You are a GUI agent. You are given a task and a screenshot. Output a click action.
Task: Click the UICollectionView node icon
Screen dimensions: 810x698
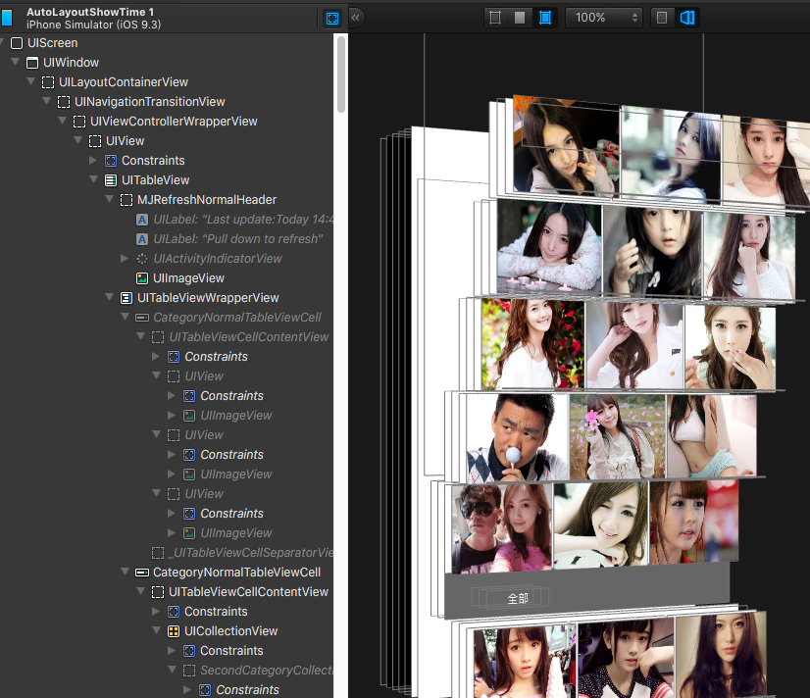[x=174, y=631]
